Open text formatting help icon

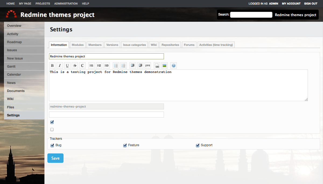(174, 65)
